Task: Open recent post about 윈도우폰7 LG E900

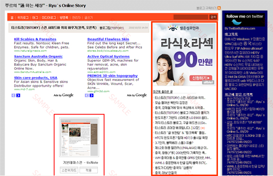Action: 182,118
